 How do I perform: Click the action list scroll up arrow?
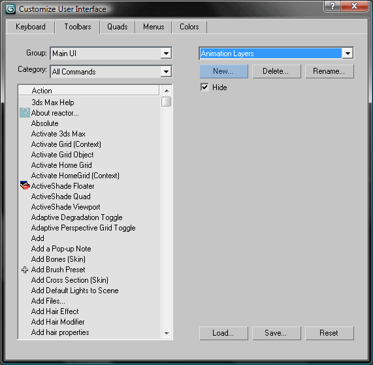tap(167, 91)
